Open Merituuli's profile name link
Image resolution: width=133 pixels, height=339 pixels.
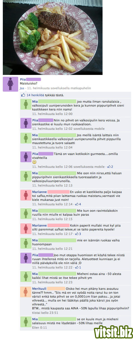tap(39, 288)
